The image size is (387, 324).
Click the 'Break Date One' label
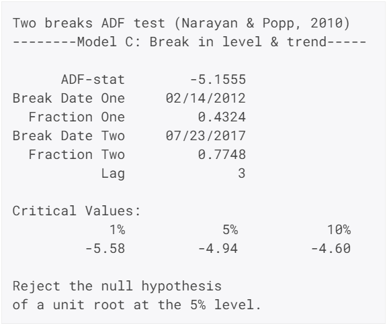pyautogui.click(x=69, y=99)
